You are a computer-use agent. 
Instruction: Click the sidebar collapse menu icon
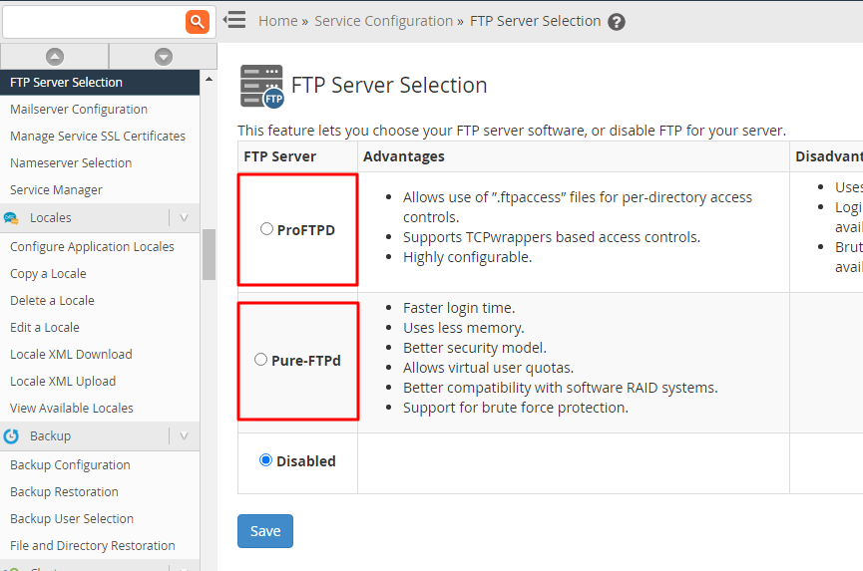click(x=234, y=20)
